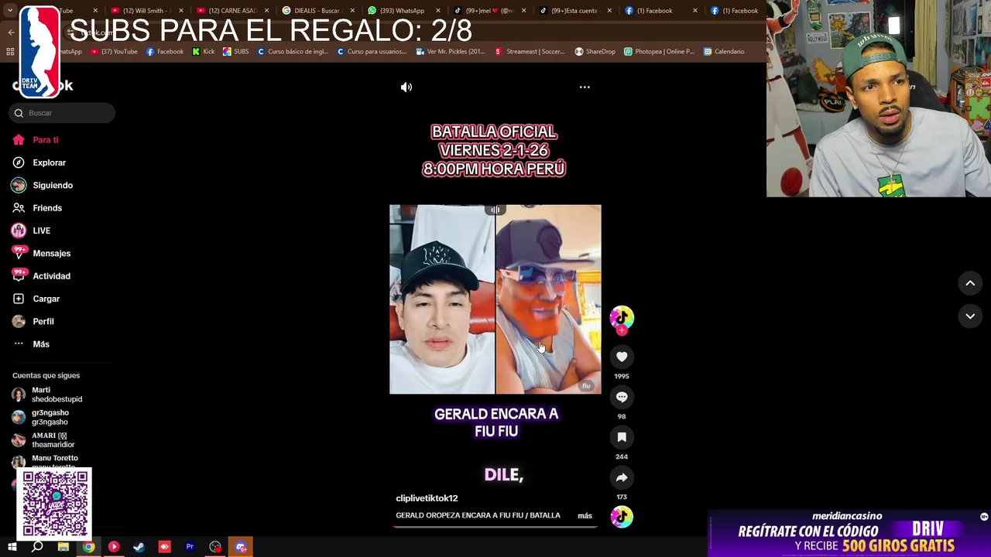The width and height of the screenshot is (991, 557).
Task: Click the Buscar search field
Action: click(62, 113)
